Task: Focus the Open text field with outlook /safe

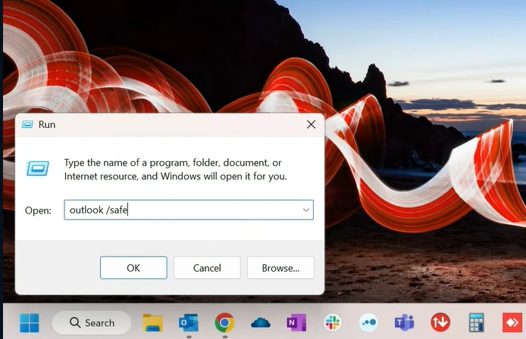Action: [x=189, y=210]
